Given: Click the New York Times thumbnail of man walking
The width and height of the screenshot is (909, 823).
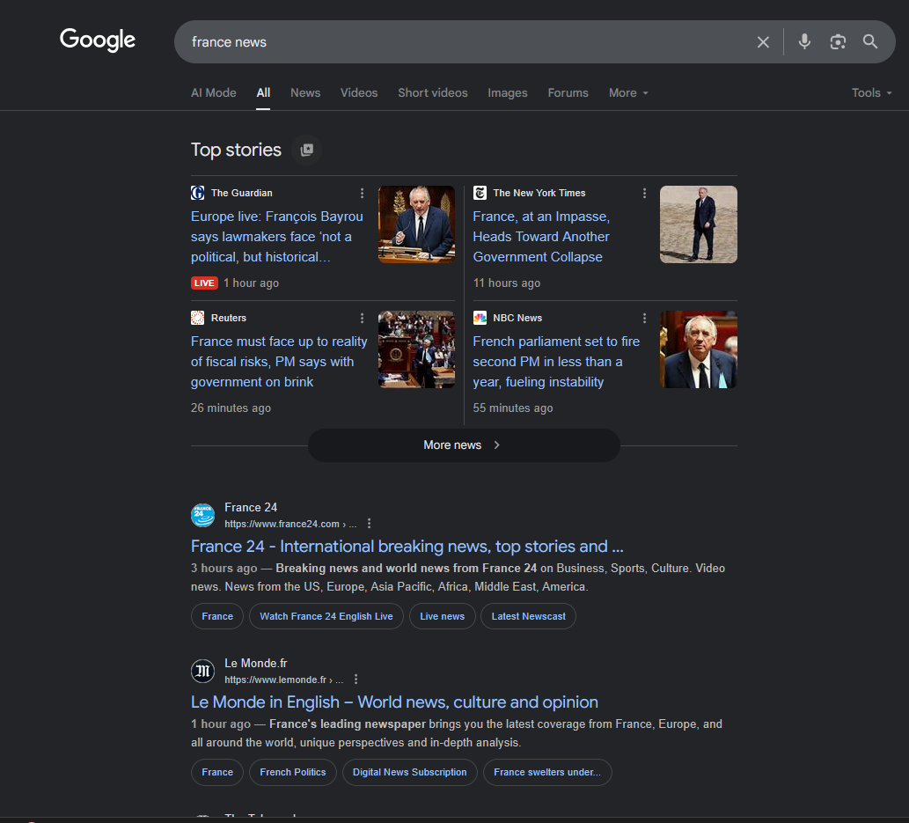Looking at the screenshot, I should point(699,224).
